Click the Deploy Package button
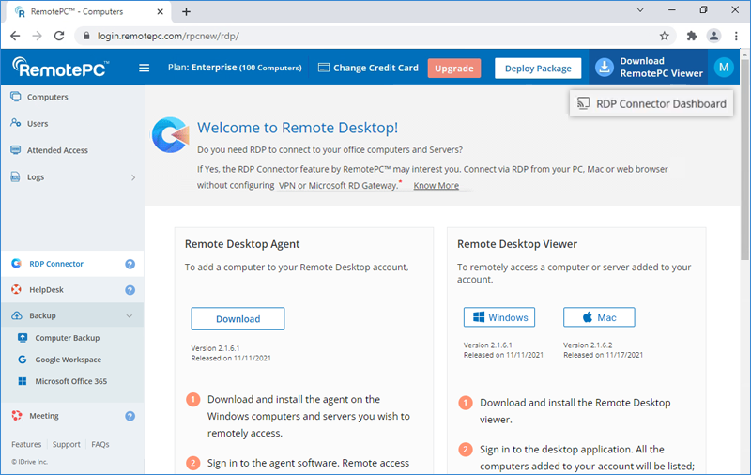 pyautogui.click(x=538, y=69)
